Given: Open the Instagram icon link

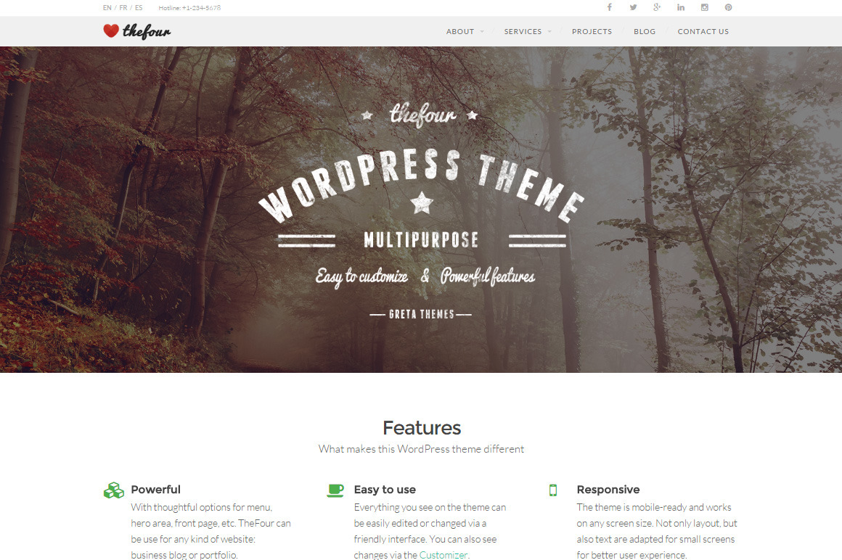Looking at the screenshot, I should pos(704,7).
